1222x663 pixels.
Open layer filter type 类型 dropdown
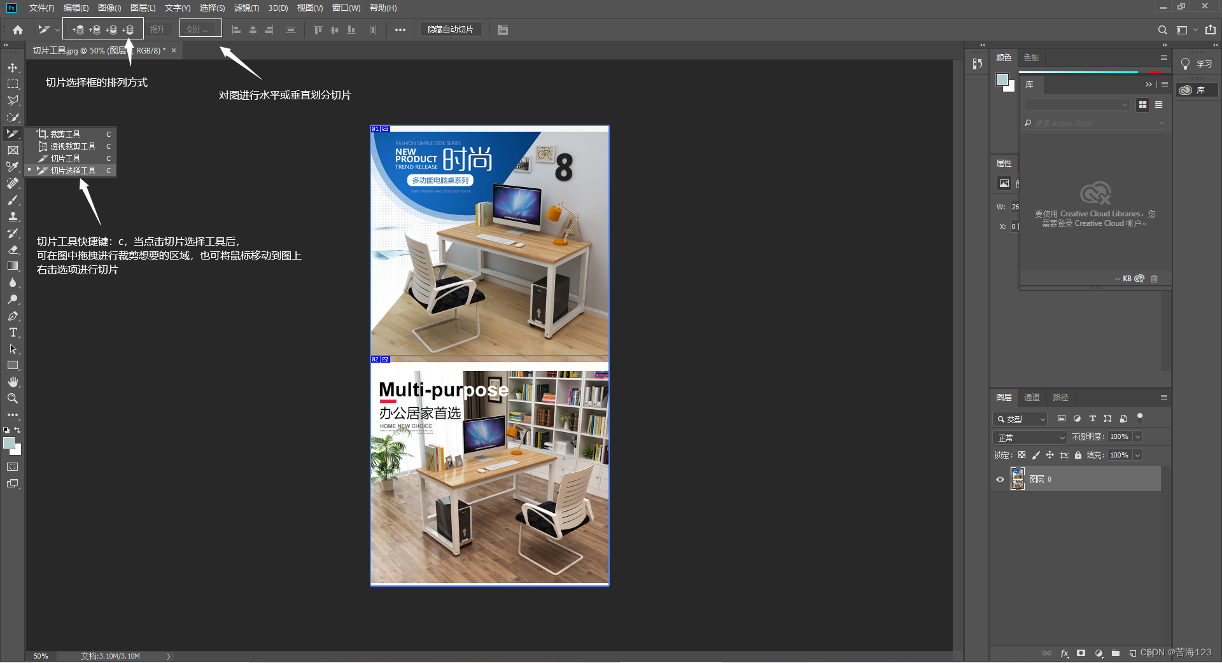1020,419
